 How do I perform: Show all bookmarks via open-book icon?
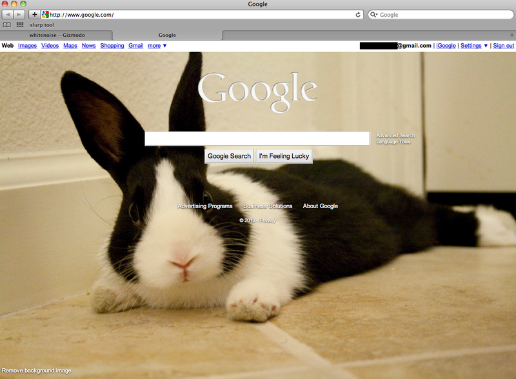pos(6,24)
